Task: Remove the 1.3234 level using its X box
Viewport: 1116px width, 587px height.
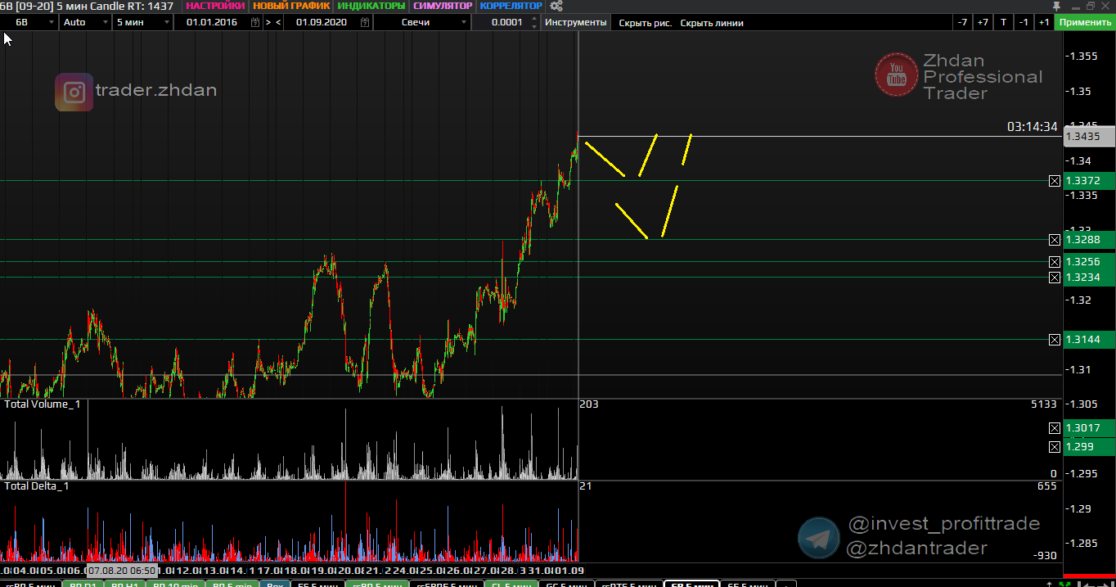Action: 1055,278
